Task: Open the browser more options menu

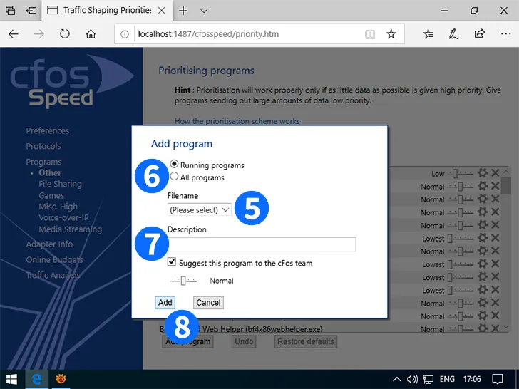Action: (x=505, y=33)
